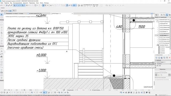Click the Navigator vertical scrollbar

170,35
